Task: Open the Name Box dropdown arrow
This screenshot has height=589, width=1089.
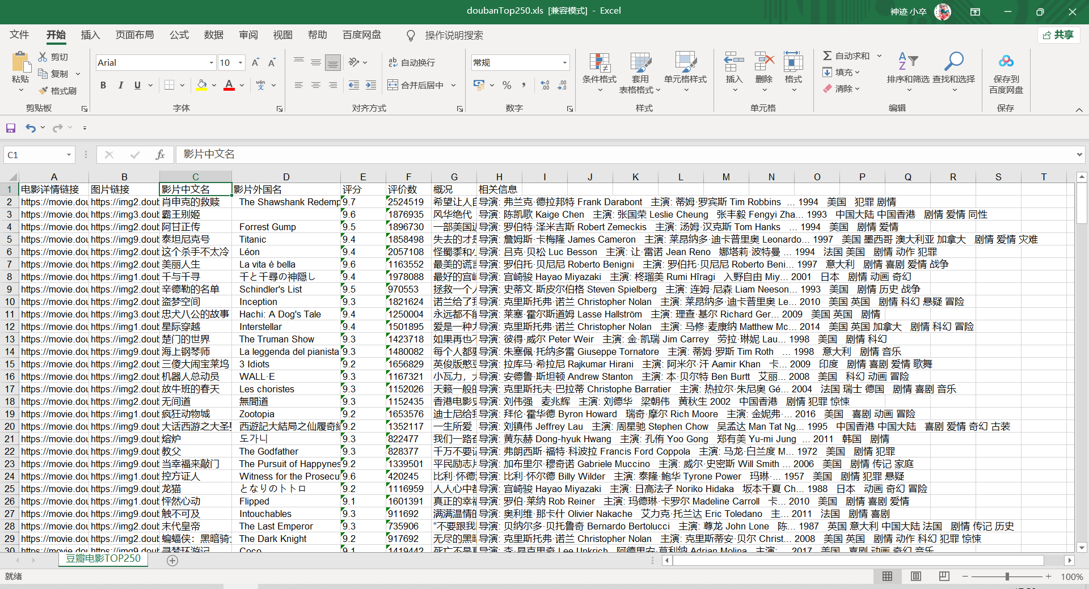Action: coord(69,155)
